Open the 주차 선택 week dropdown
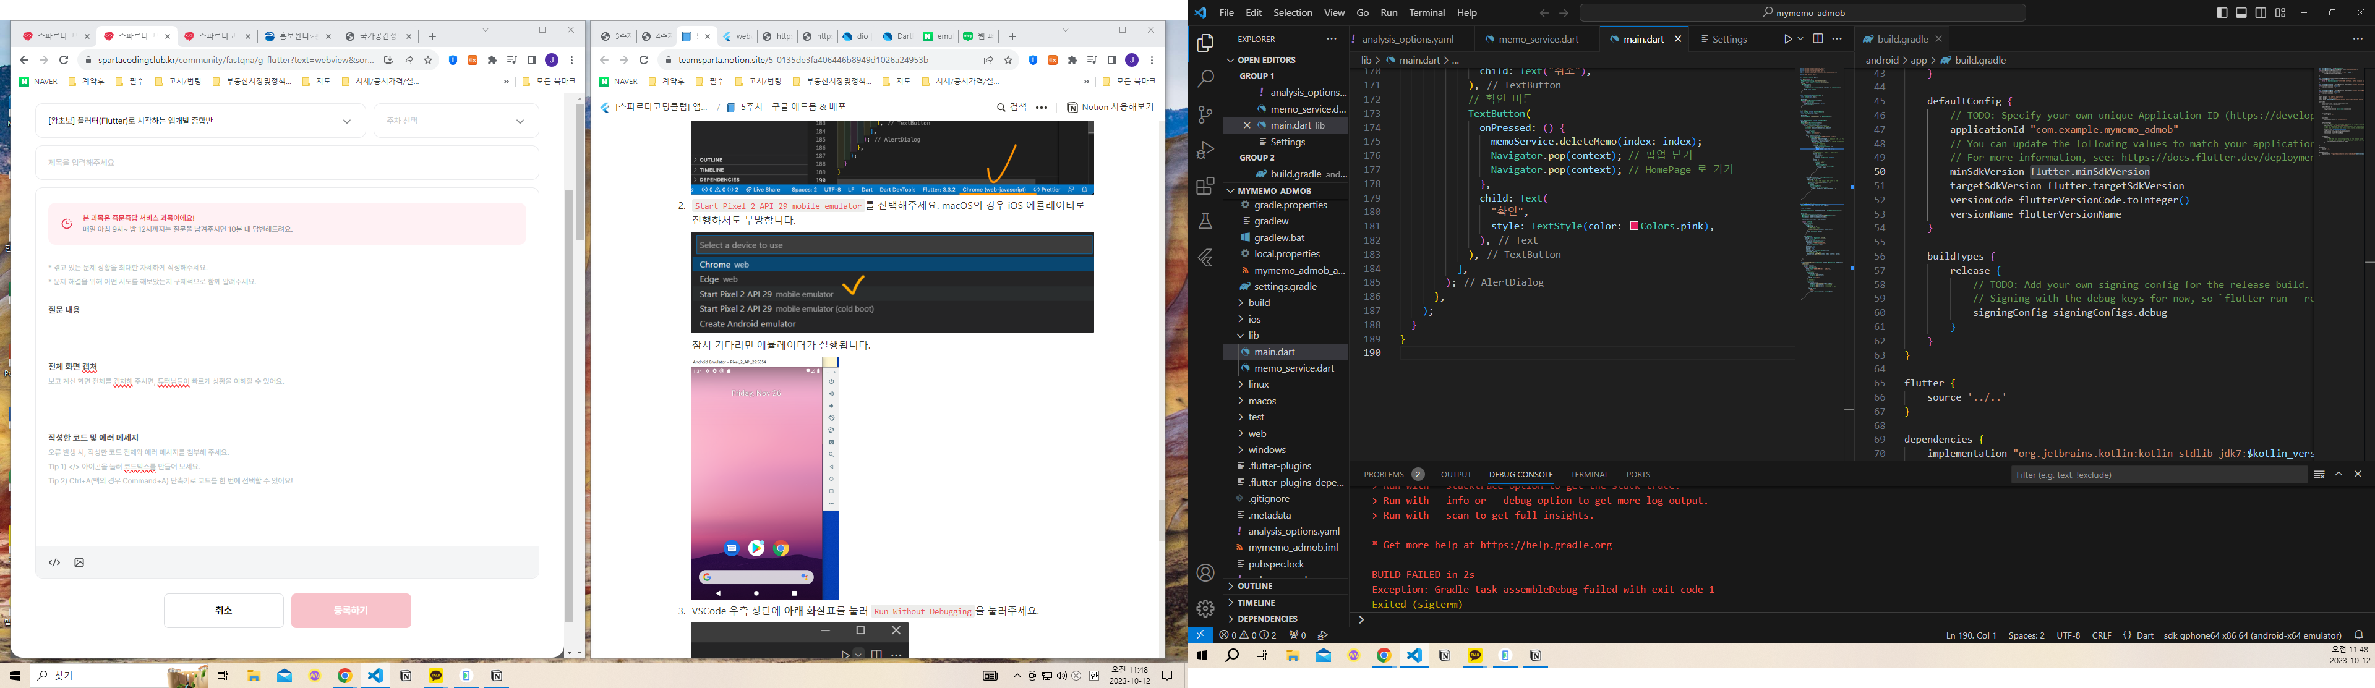 [x=456, y=121]
